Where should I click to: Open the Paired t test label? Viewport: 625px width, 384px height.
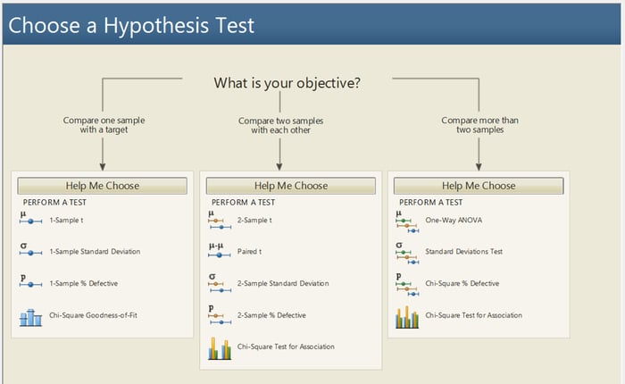(250, 252)
